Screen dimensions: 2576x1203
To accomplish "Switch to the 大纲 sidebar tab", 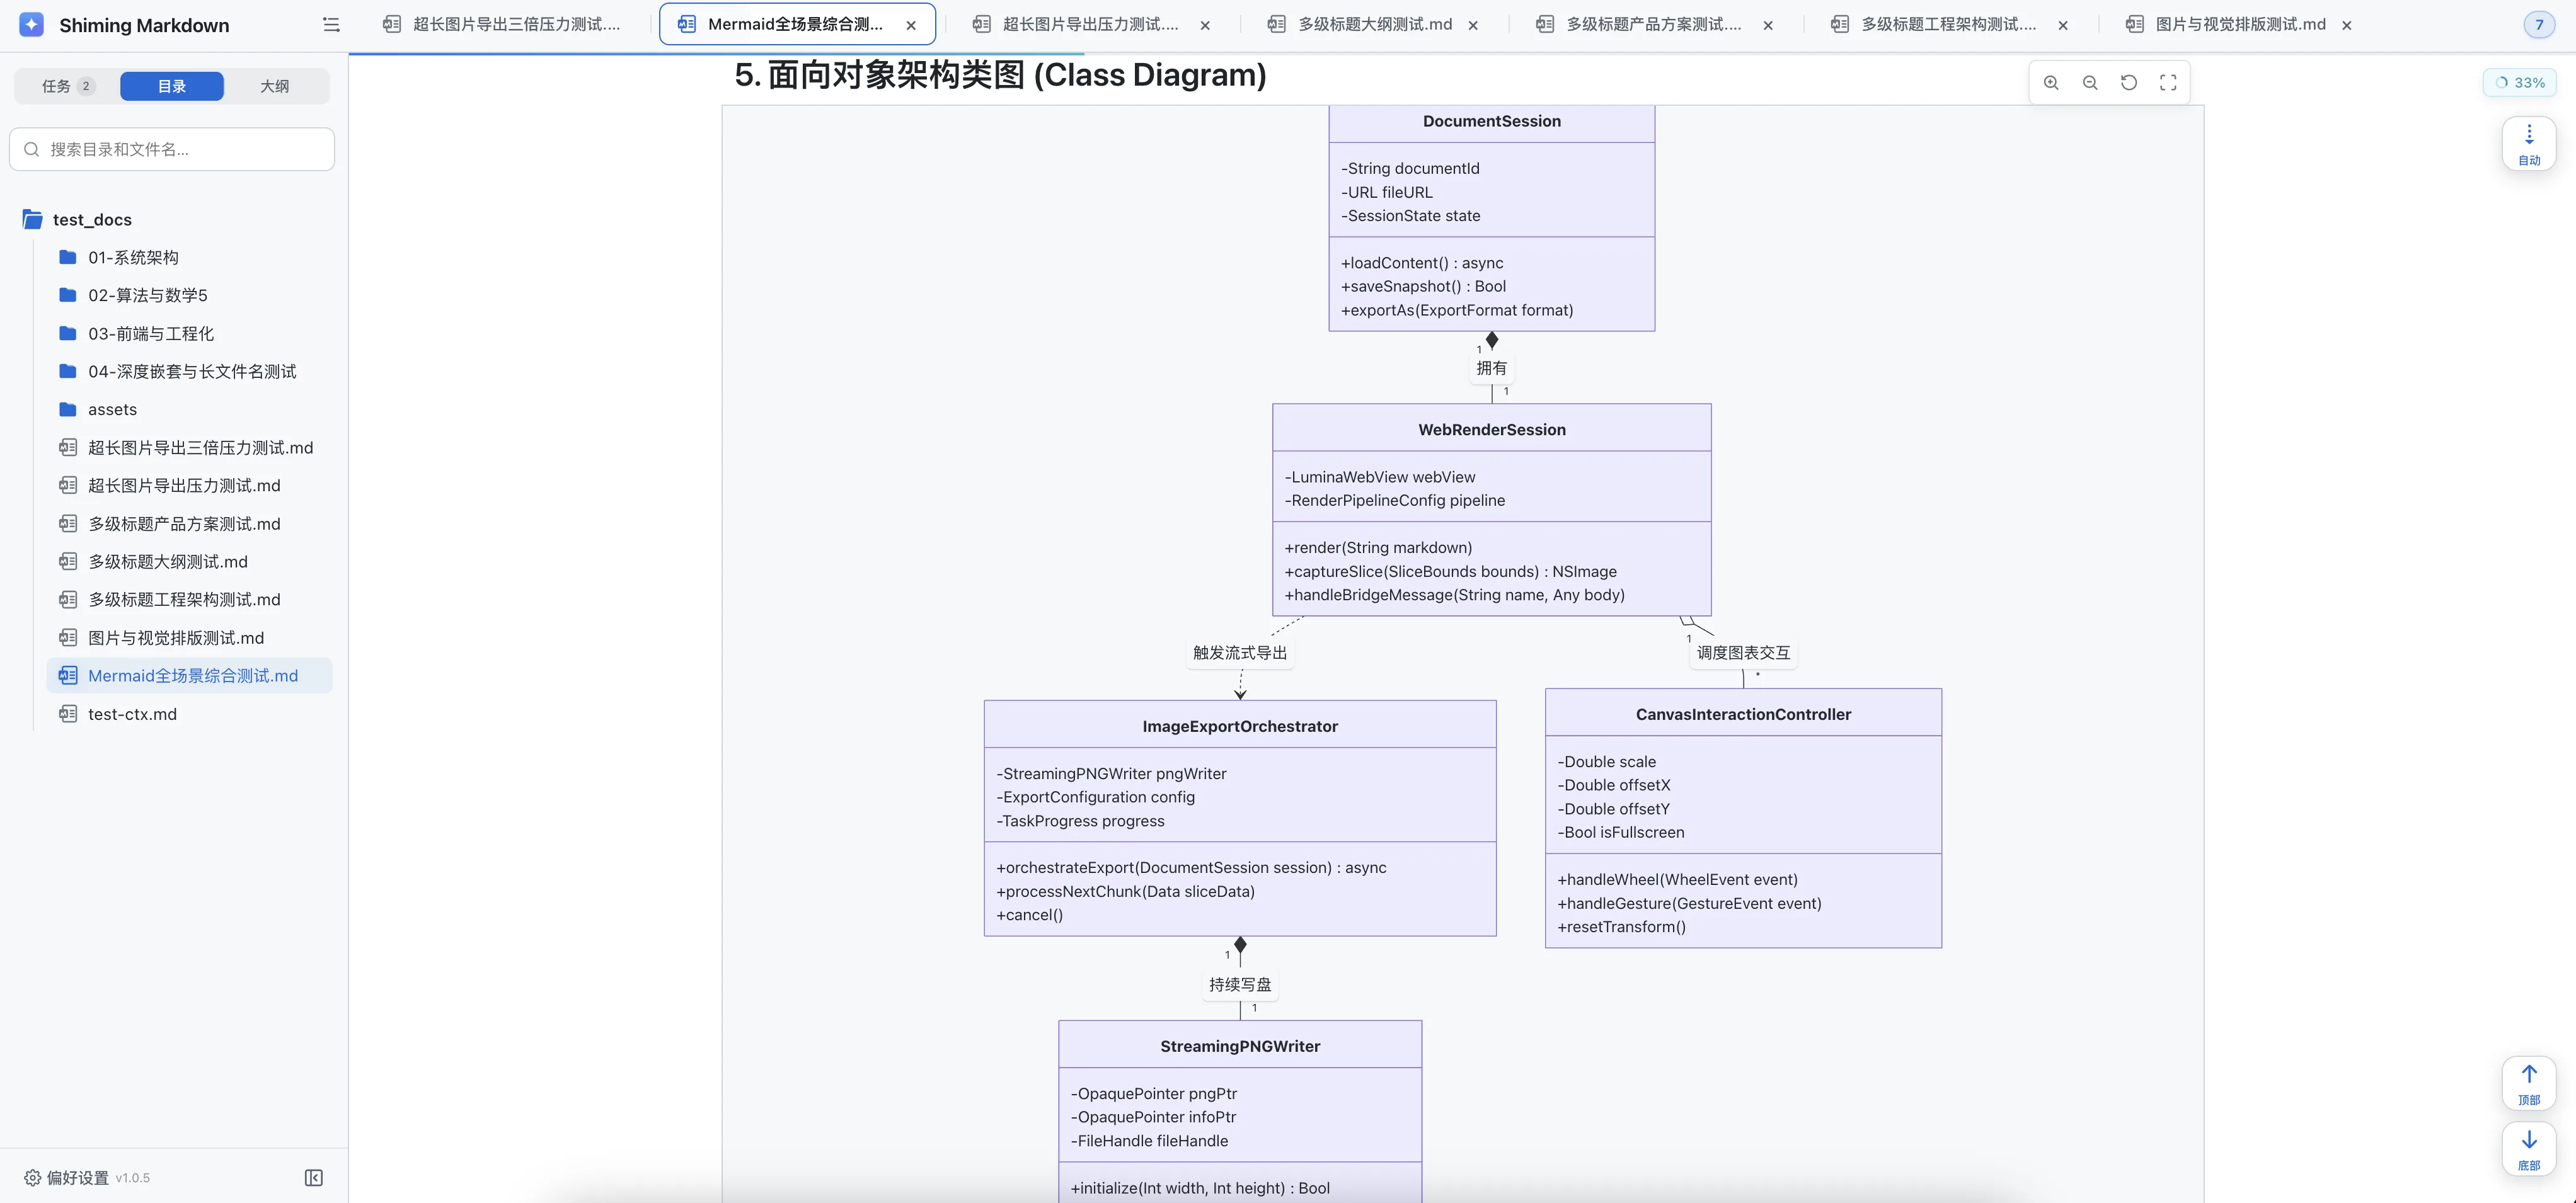I will coord(275,86).
